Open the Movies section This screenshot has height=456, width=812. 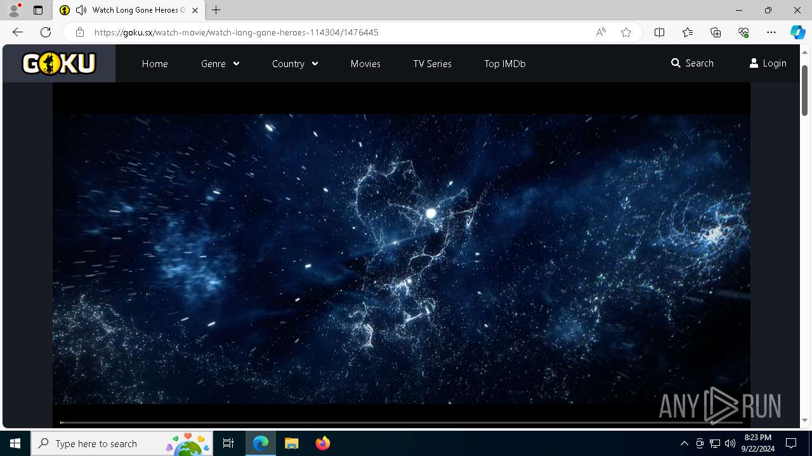pyautogui.click(x=365, y=63)
